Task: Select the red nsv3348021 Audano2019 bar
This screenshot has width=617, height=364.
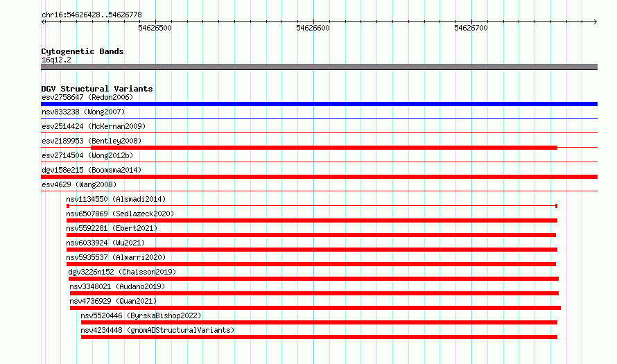Action: coord(315,293)
